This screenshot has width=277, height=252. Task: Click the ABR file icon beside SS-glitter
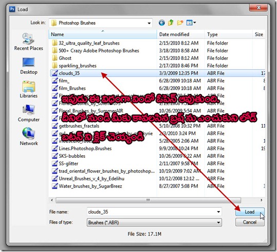[55, 163]
